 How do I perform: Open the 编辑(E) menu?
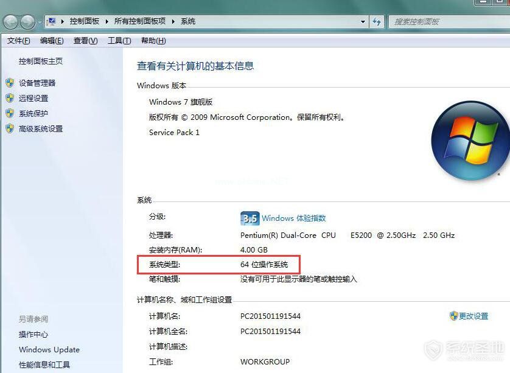[x=52, y=41]
